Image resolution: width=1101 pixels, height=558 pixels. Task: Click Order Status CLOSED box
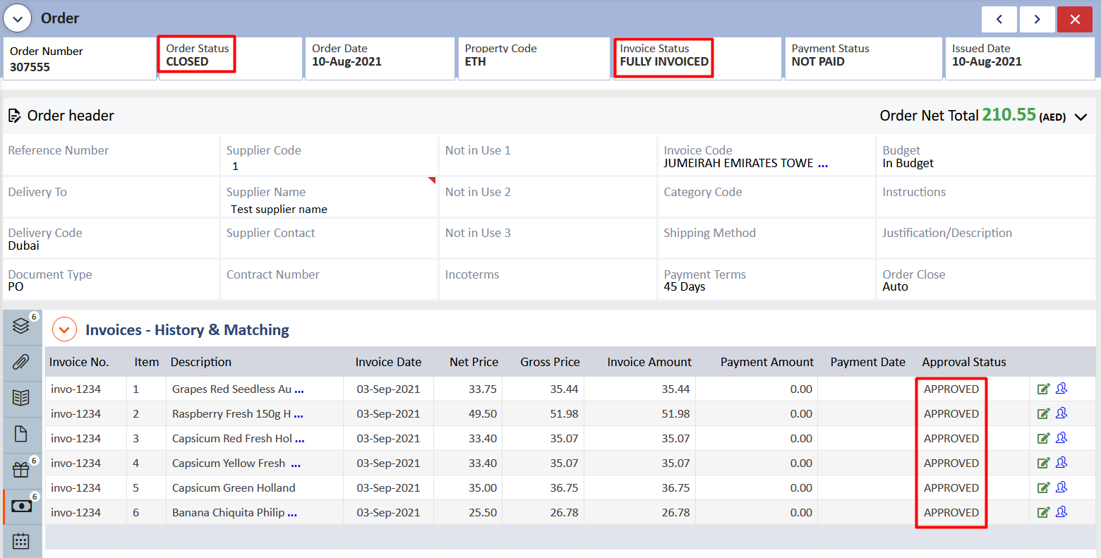point(231,59)
